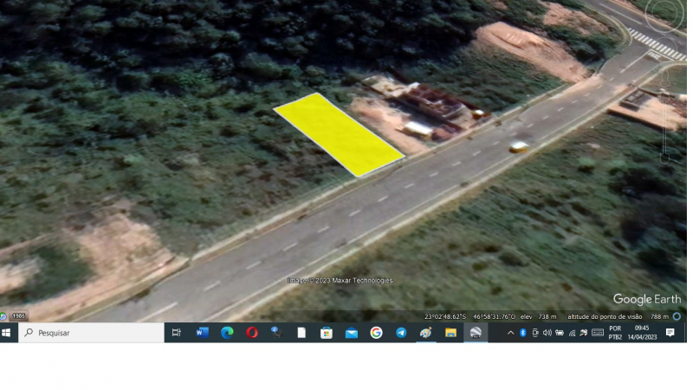Click the Bluetooth tray icon
693x390 pixels.
523,333
